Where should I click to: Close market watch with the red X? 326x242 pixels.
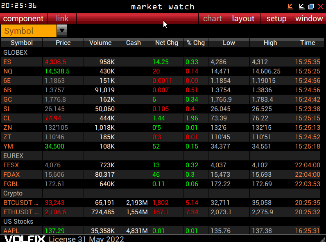(x=320, y=6)
